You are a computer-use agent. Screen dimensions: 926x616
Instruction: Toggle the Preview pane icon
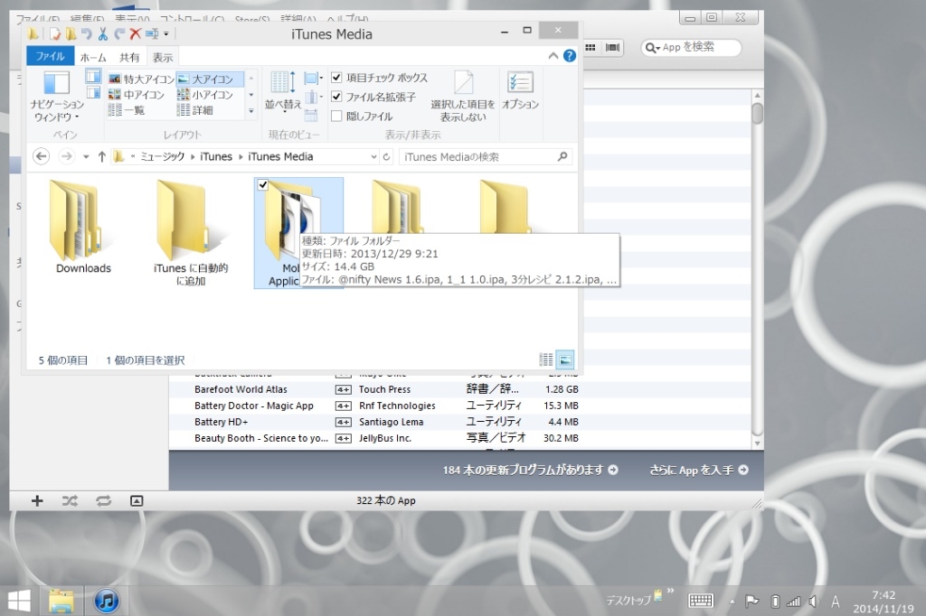[93, 76]
